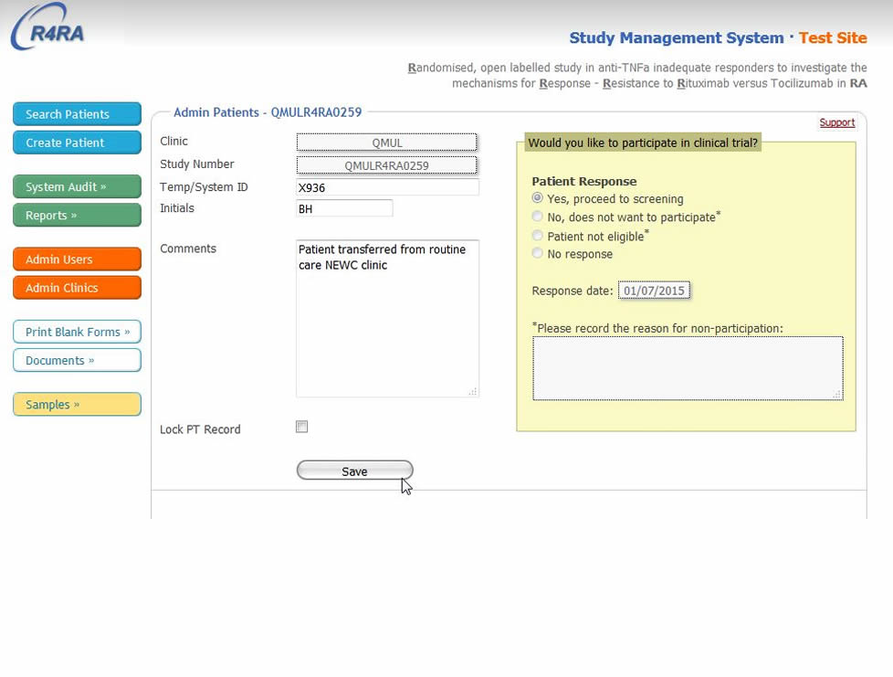
Task: Select the 'No response' radio button
Action: tap(538, 254)
